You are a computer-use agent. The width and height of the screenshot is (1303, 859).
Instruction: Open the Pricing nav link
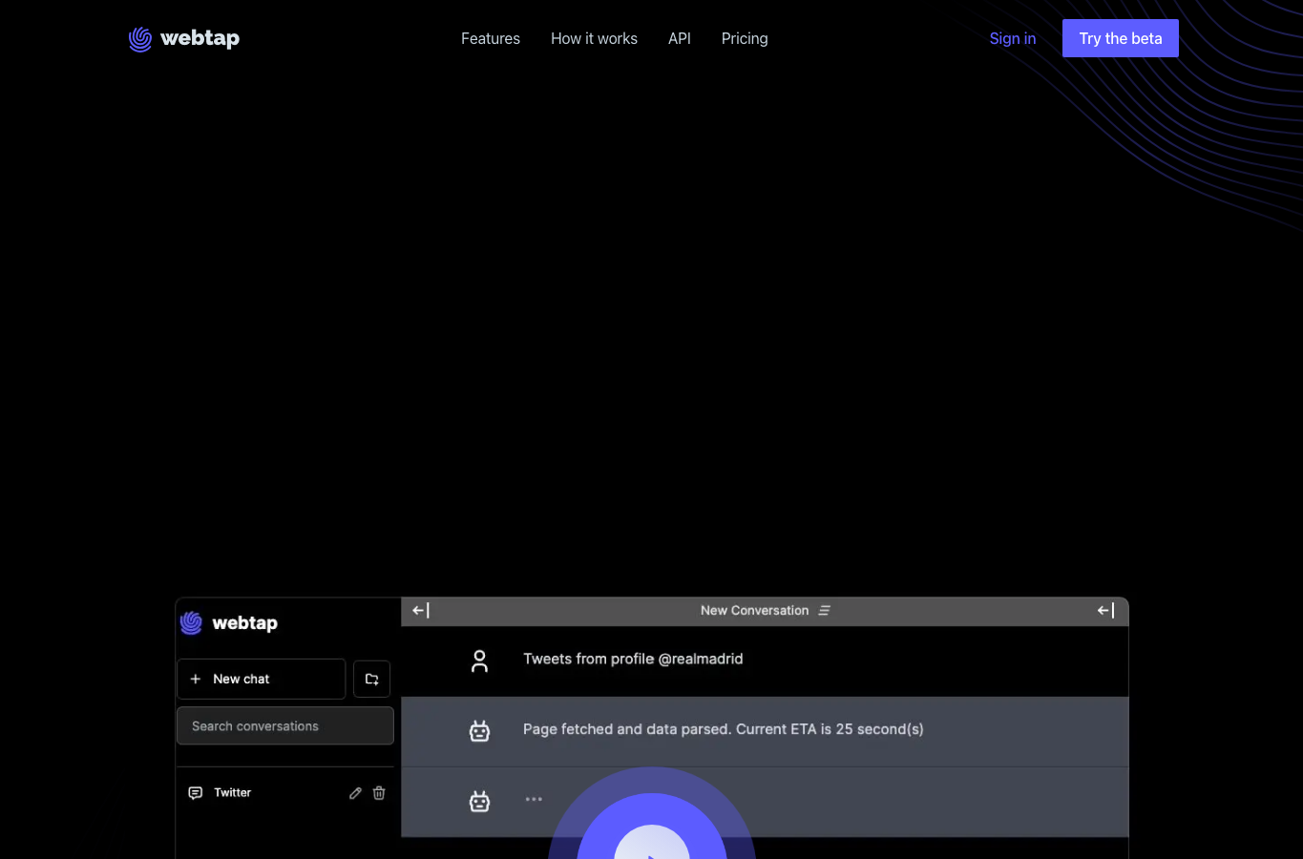[745, 38]
